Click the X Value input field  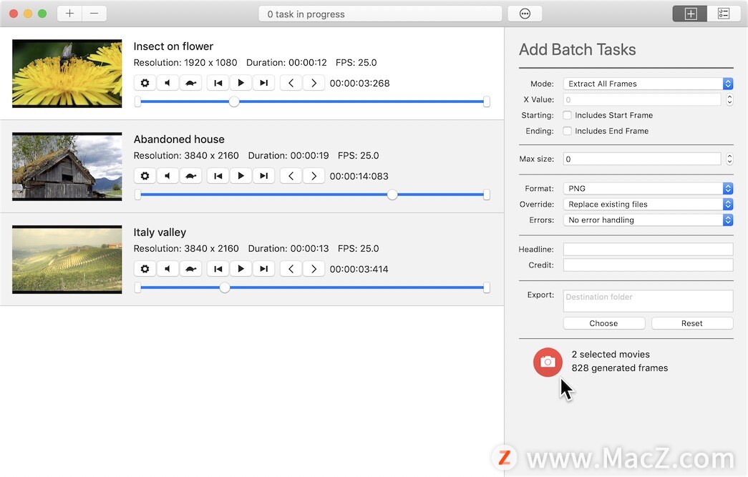(x=641, y=99)
